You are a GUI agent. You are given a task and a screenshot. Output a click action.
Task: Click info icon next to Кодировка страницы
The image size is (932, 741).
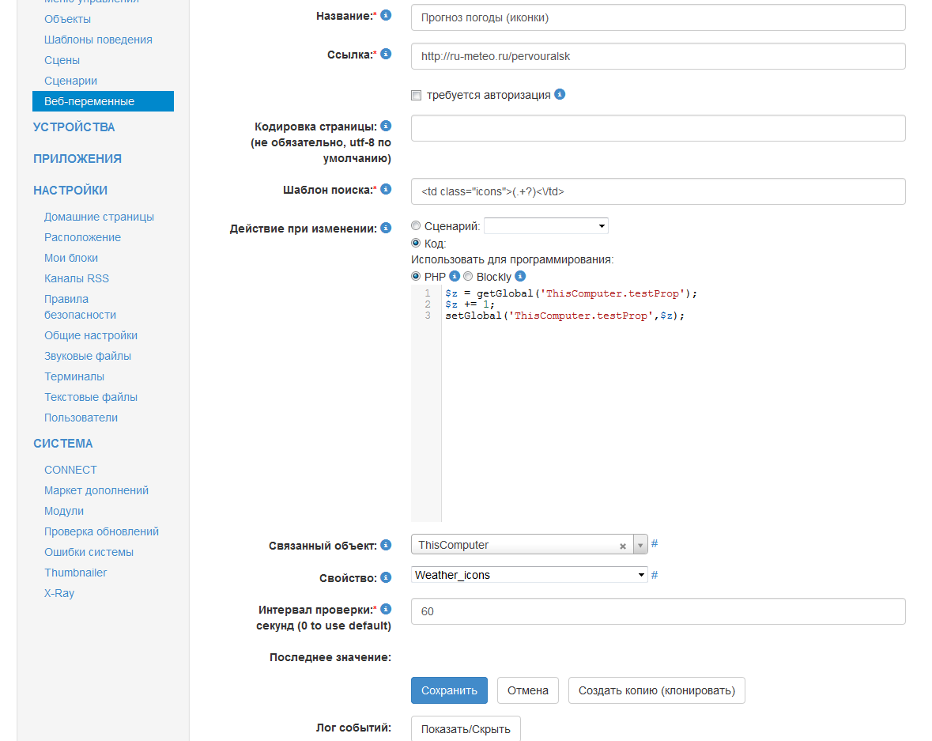pos(386,126)
